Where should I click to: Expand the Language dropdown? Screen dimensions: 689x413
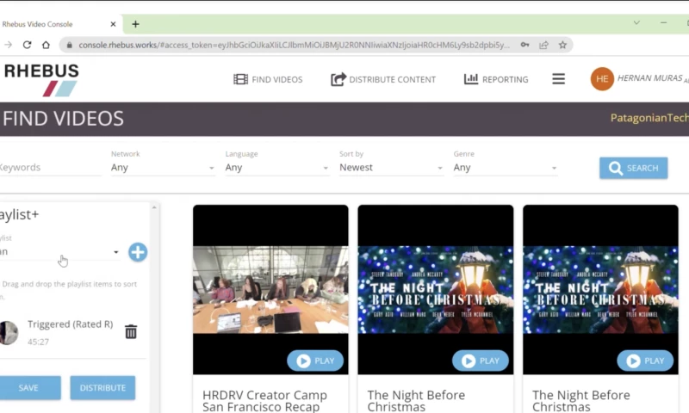276,168
